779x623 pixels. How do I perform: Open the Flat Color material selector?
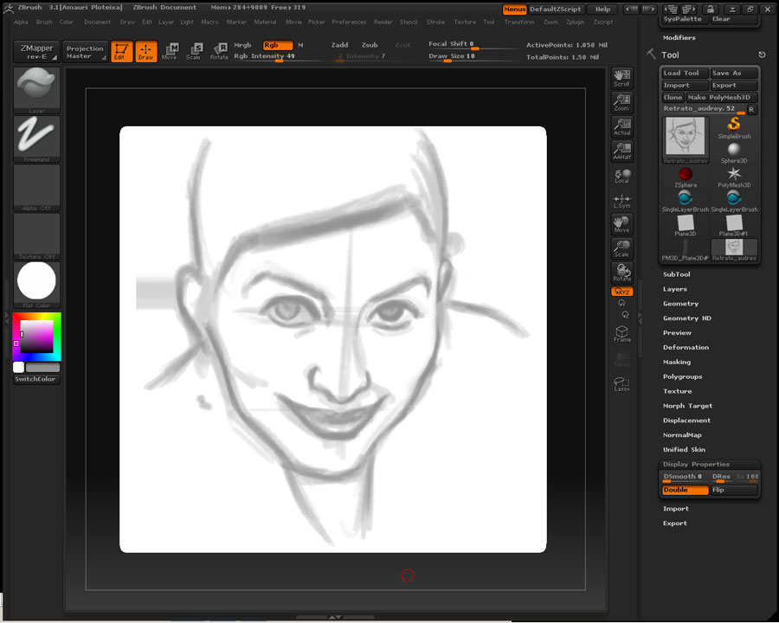click(36, 285)
